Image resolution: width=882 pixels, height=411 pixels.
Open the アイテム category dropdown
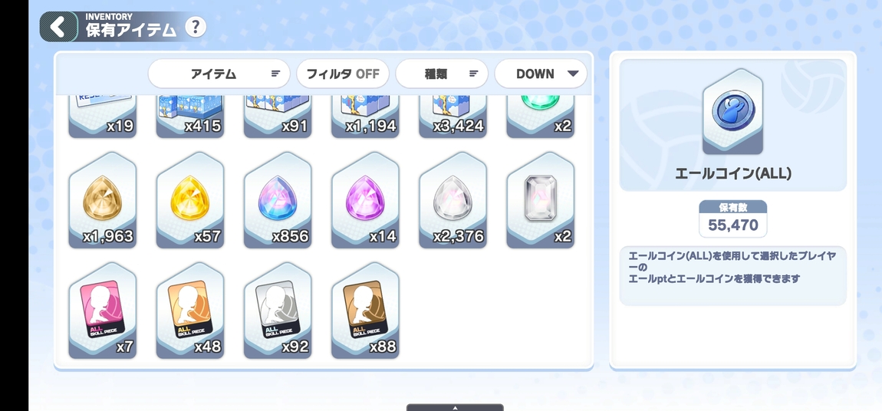point(219,74)
